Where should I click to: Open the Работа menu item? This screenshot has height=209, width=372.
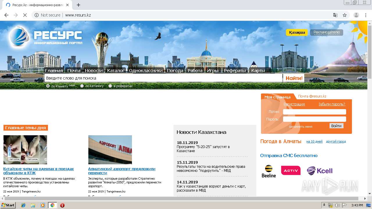(195, 71)
